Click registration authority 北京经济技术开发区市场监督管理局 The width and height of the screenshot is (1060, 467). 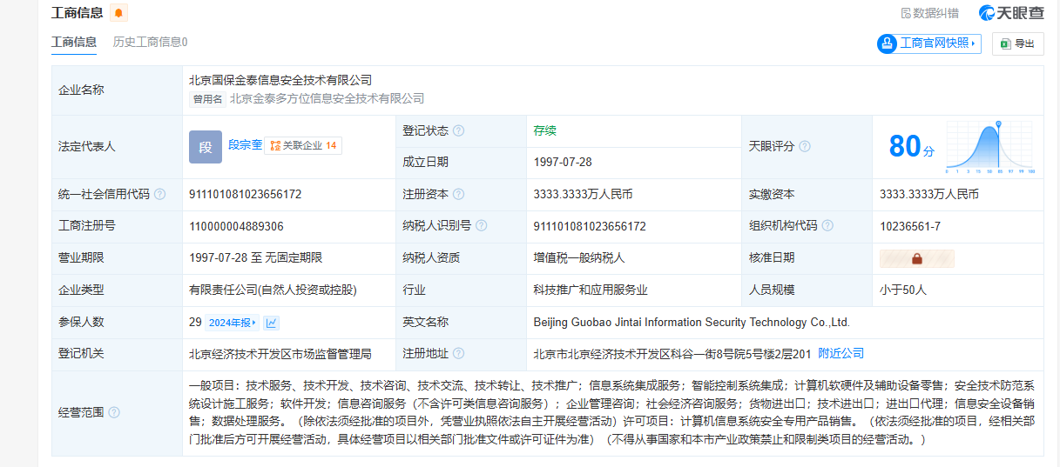pyautogui.click(x=280, y=354)
